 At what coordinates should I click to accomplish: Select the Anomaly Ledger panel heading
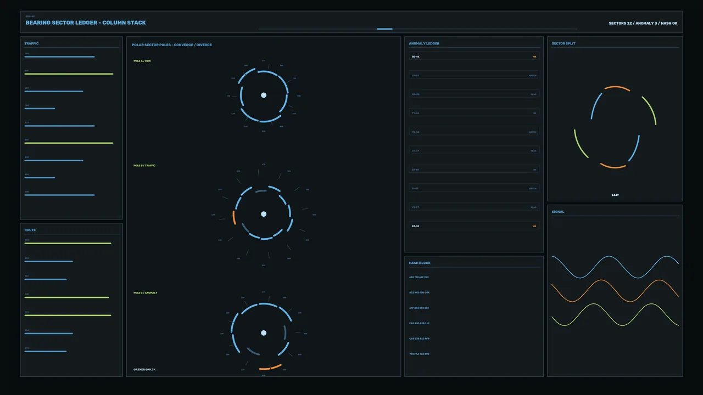pyautogui.click(x=424, y=43)
